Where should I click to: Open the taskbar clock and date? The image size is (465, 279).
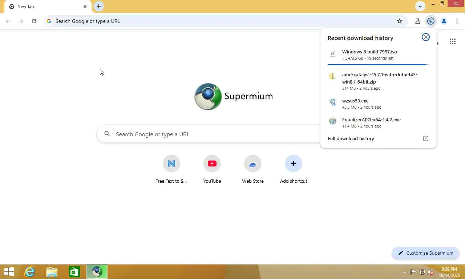(x=449, y=272)
